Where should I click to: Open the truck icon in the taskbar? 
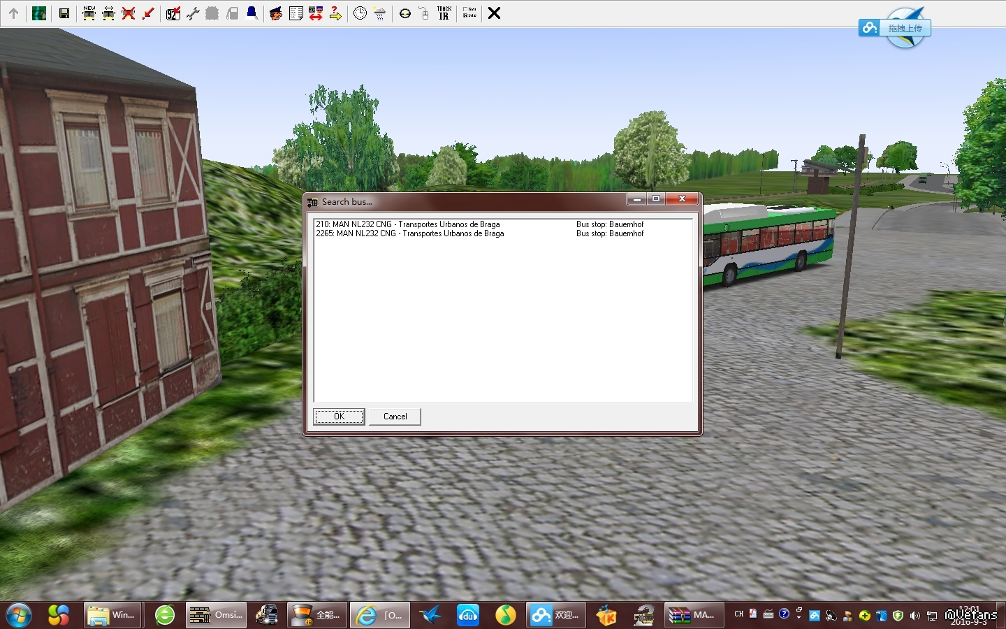click(266, 615)
